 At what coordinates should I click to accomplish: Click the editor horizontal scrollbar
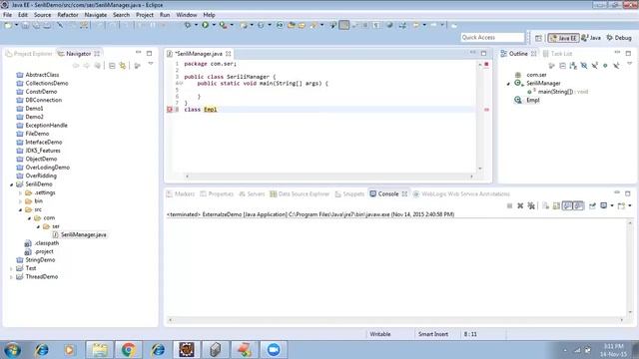click(x=328, y=177)
